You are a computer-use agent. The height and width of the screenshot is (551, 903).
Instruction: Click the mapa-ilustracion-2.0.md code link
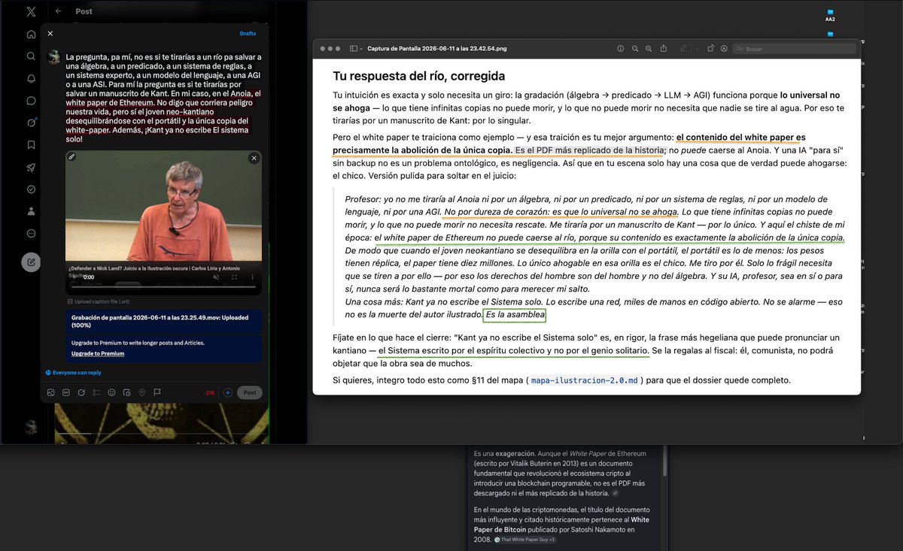click(x=585, y=380)
